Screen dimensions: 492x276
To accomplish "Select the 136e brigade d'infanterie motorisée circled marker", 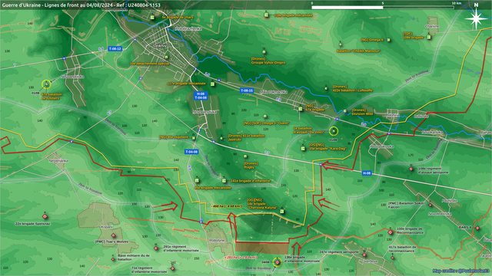I will [277, 262].
